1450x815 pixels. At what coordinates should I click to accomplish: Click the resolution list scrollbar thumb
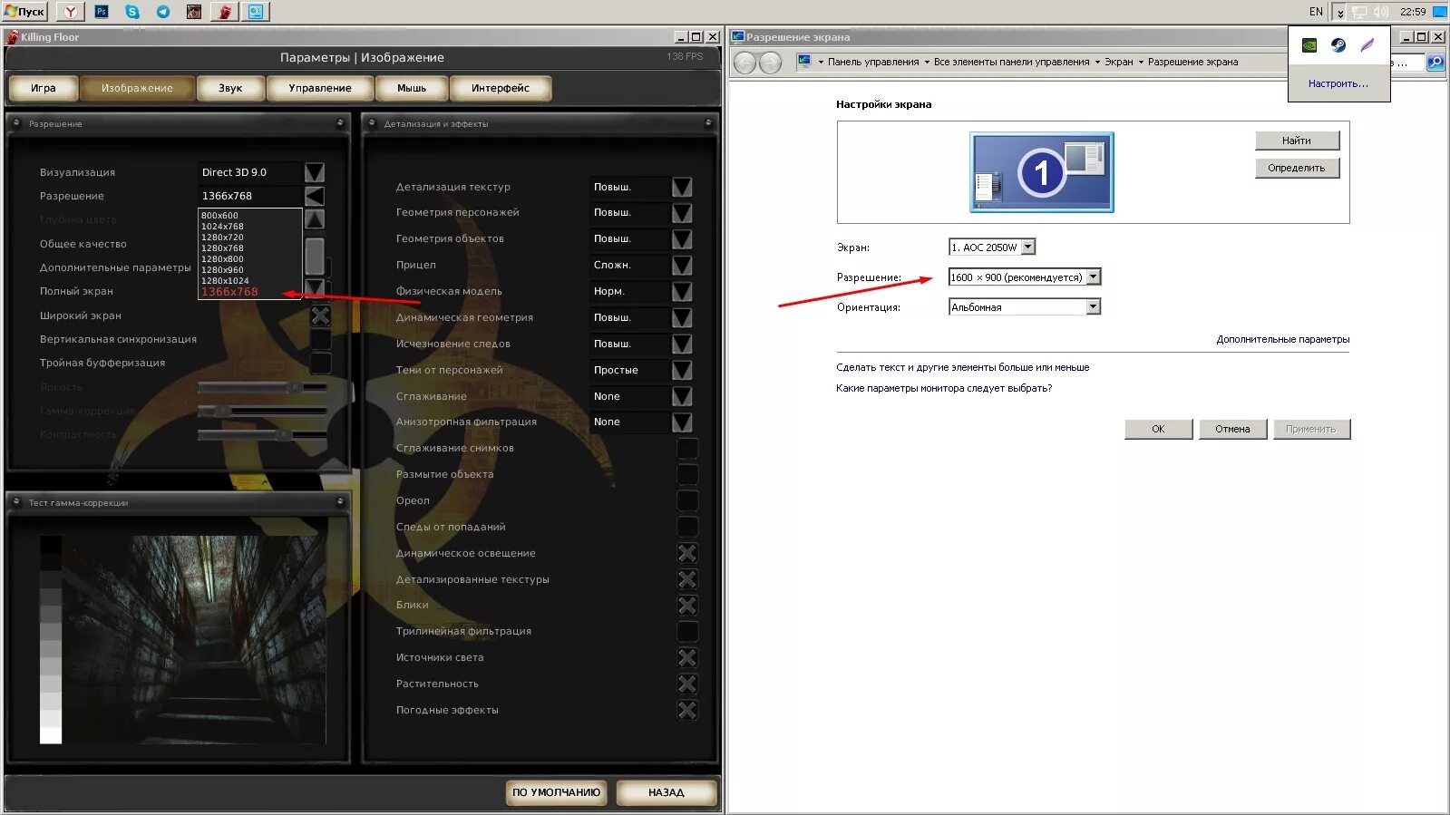click(315, 256)
